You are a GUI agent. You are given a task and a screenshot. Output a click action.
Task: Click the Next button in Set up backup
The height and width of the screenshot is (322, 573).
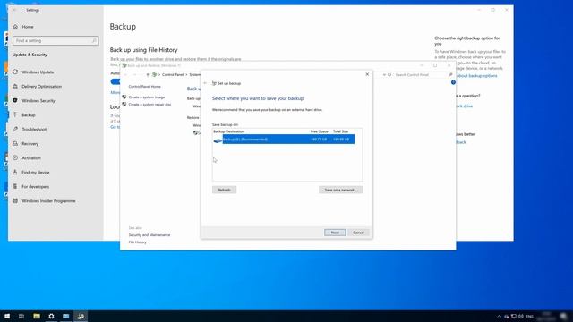(x=335, y=233)
